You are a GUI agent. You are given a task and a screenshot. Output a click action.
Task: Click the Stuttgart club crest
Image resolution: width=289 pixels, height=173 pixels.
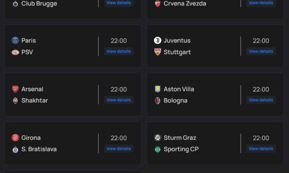tap(158, 52)
